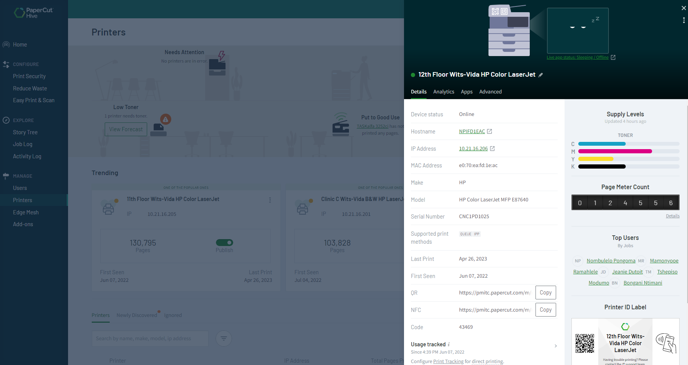Open top user Mamonyooe link
This screenshot has width=688, height=365.
664,261
